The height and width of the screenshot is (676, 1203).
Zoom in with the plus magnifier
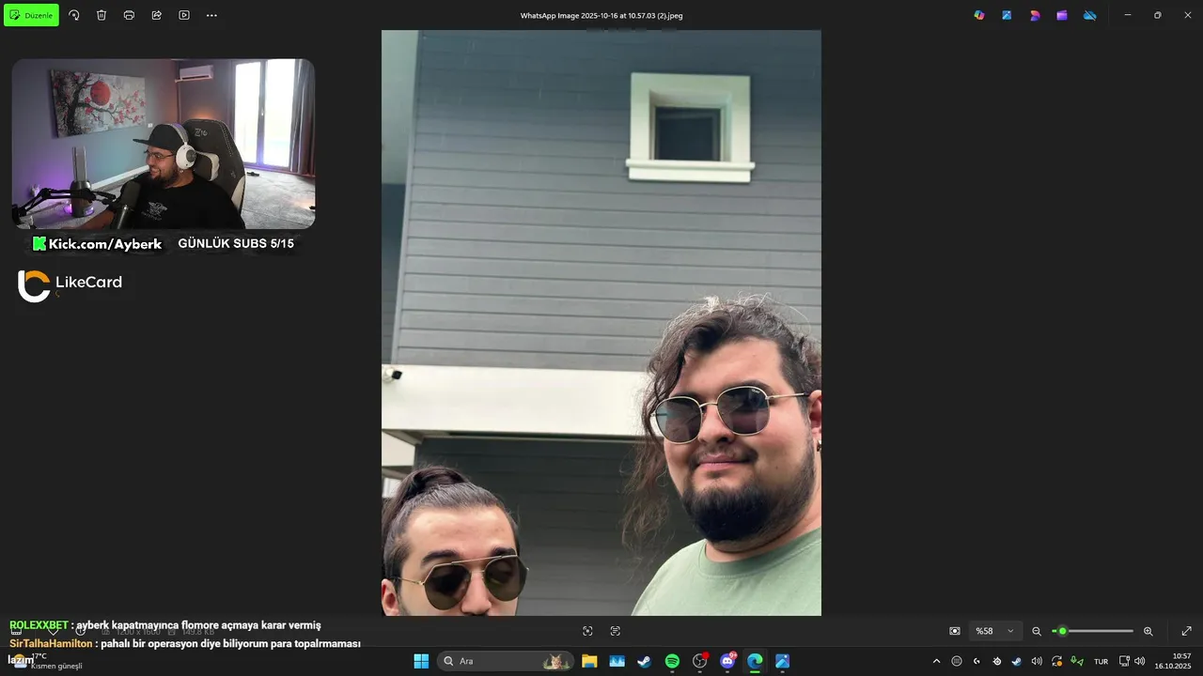(1148, 631)
